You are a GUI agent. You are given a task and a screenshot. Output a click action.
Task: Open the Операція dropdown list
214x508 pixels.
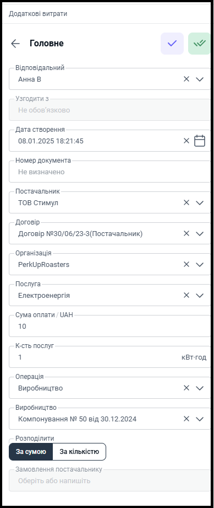point(200,388)
